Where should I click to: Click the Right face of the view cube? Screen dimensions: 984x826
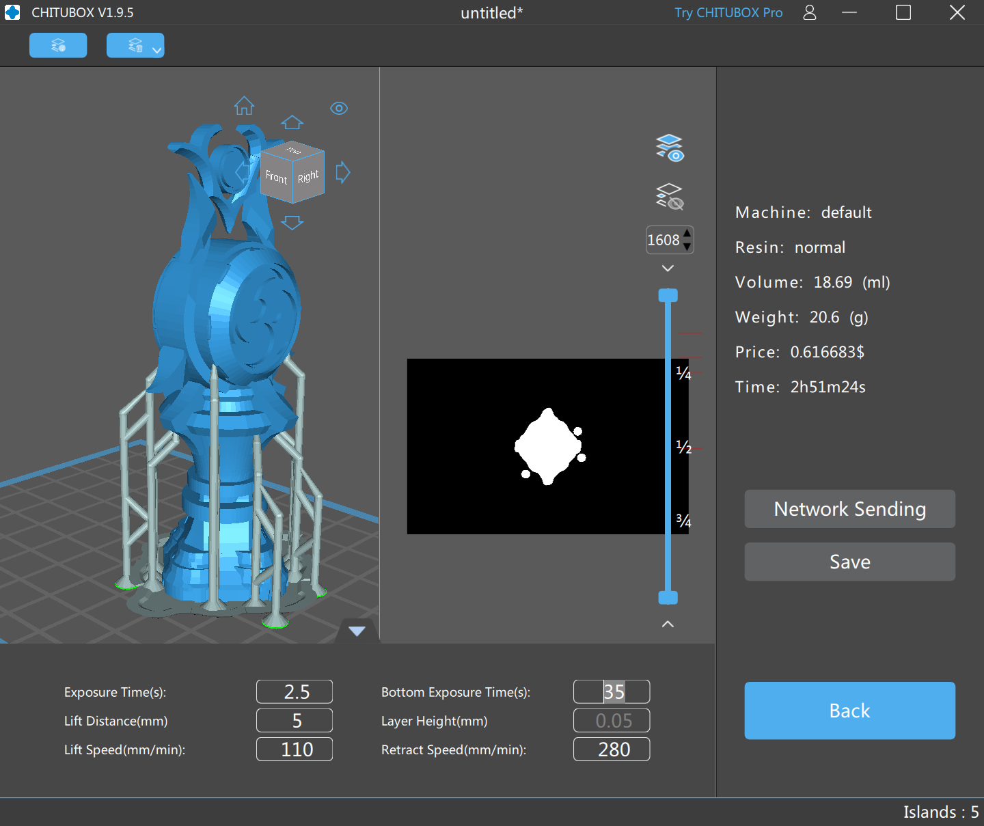pos(309,178)
